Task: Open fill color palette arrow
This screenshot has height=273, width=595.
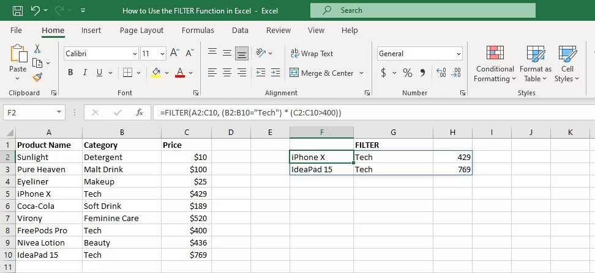Action: click(167, 73)
